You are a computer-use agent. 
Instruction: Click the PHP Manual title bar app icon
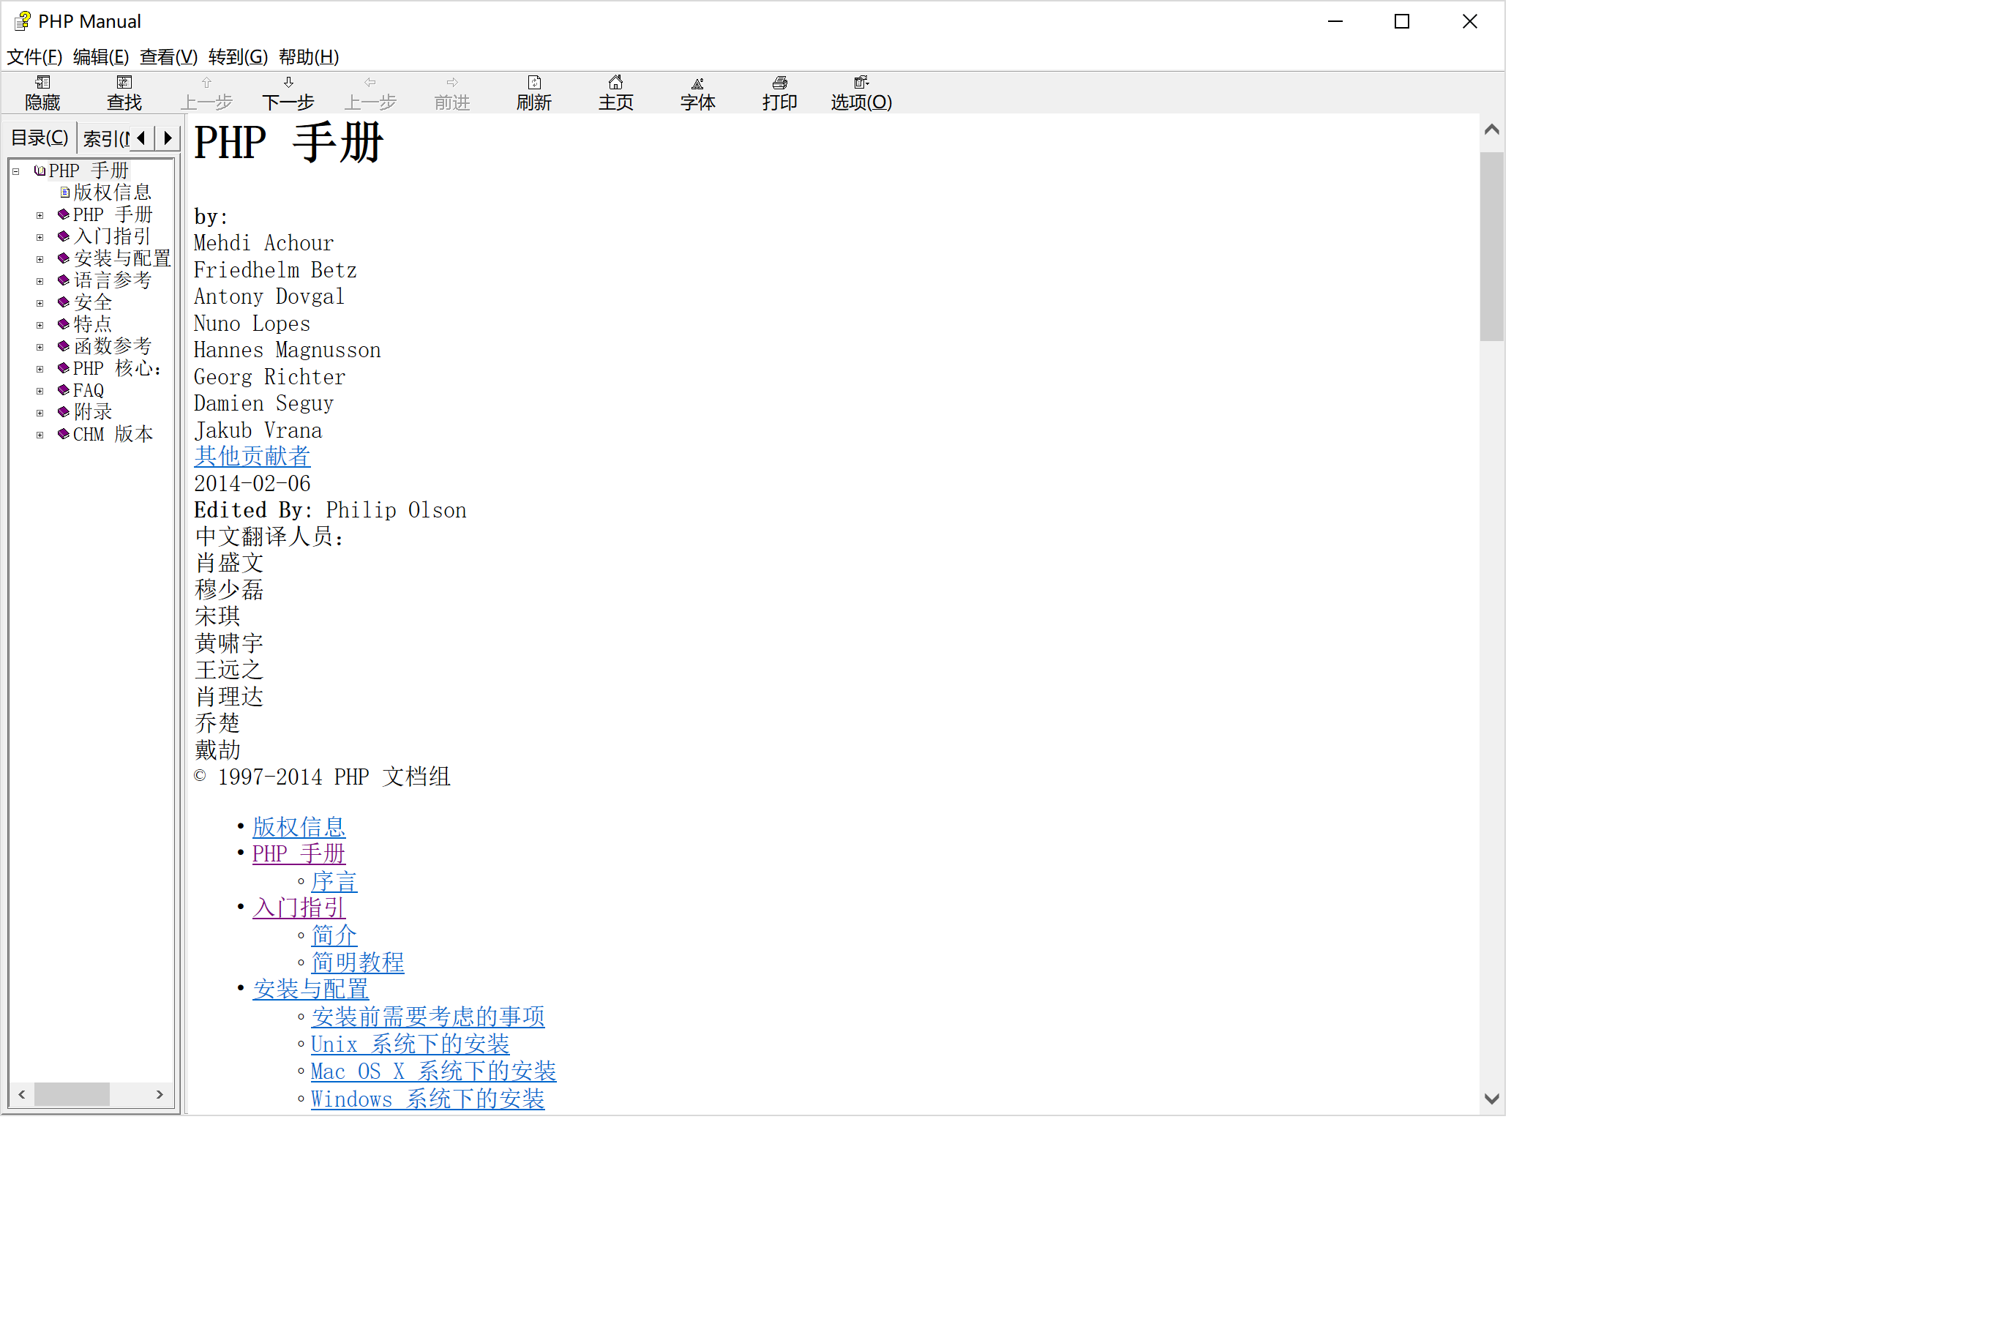[22, 21]
